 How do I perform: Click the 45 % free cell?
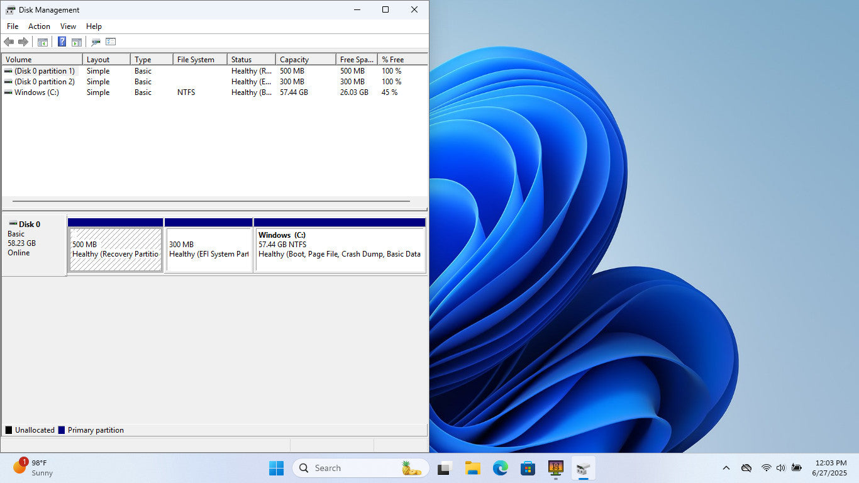pyautogui.click(x=389, y=92)
